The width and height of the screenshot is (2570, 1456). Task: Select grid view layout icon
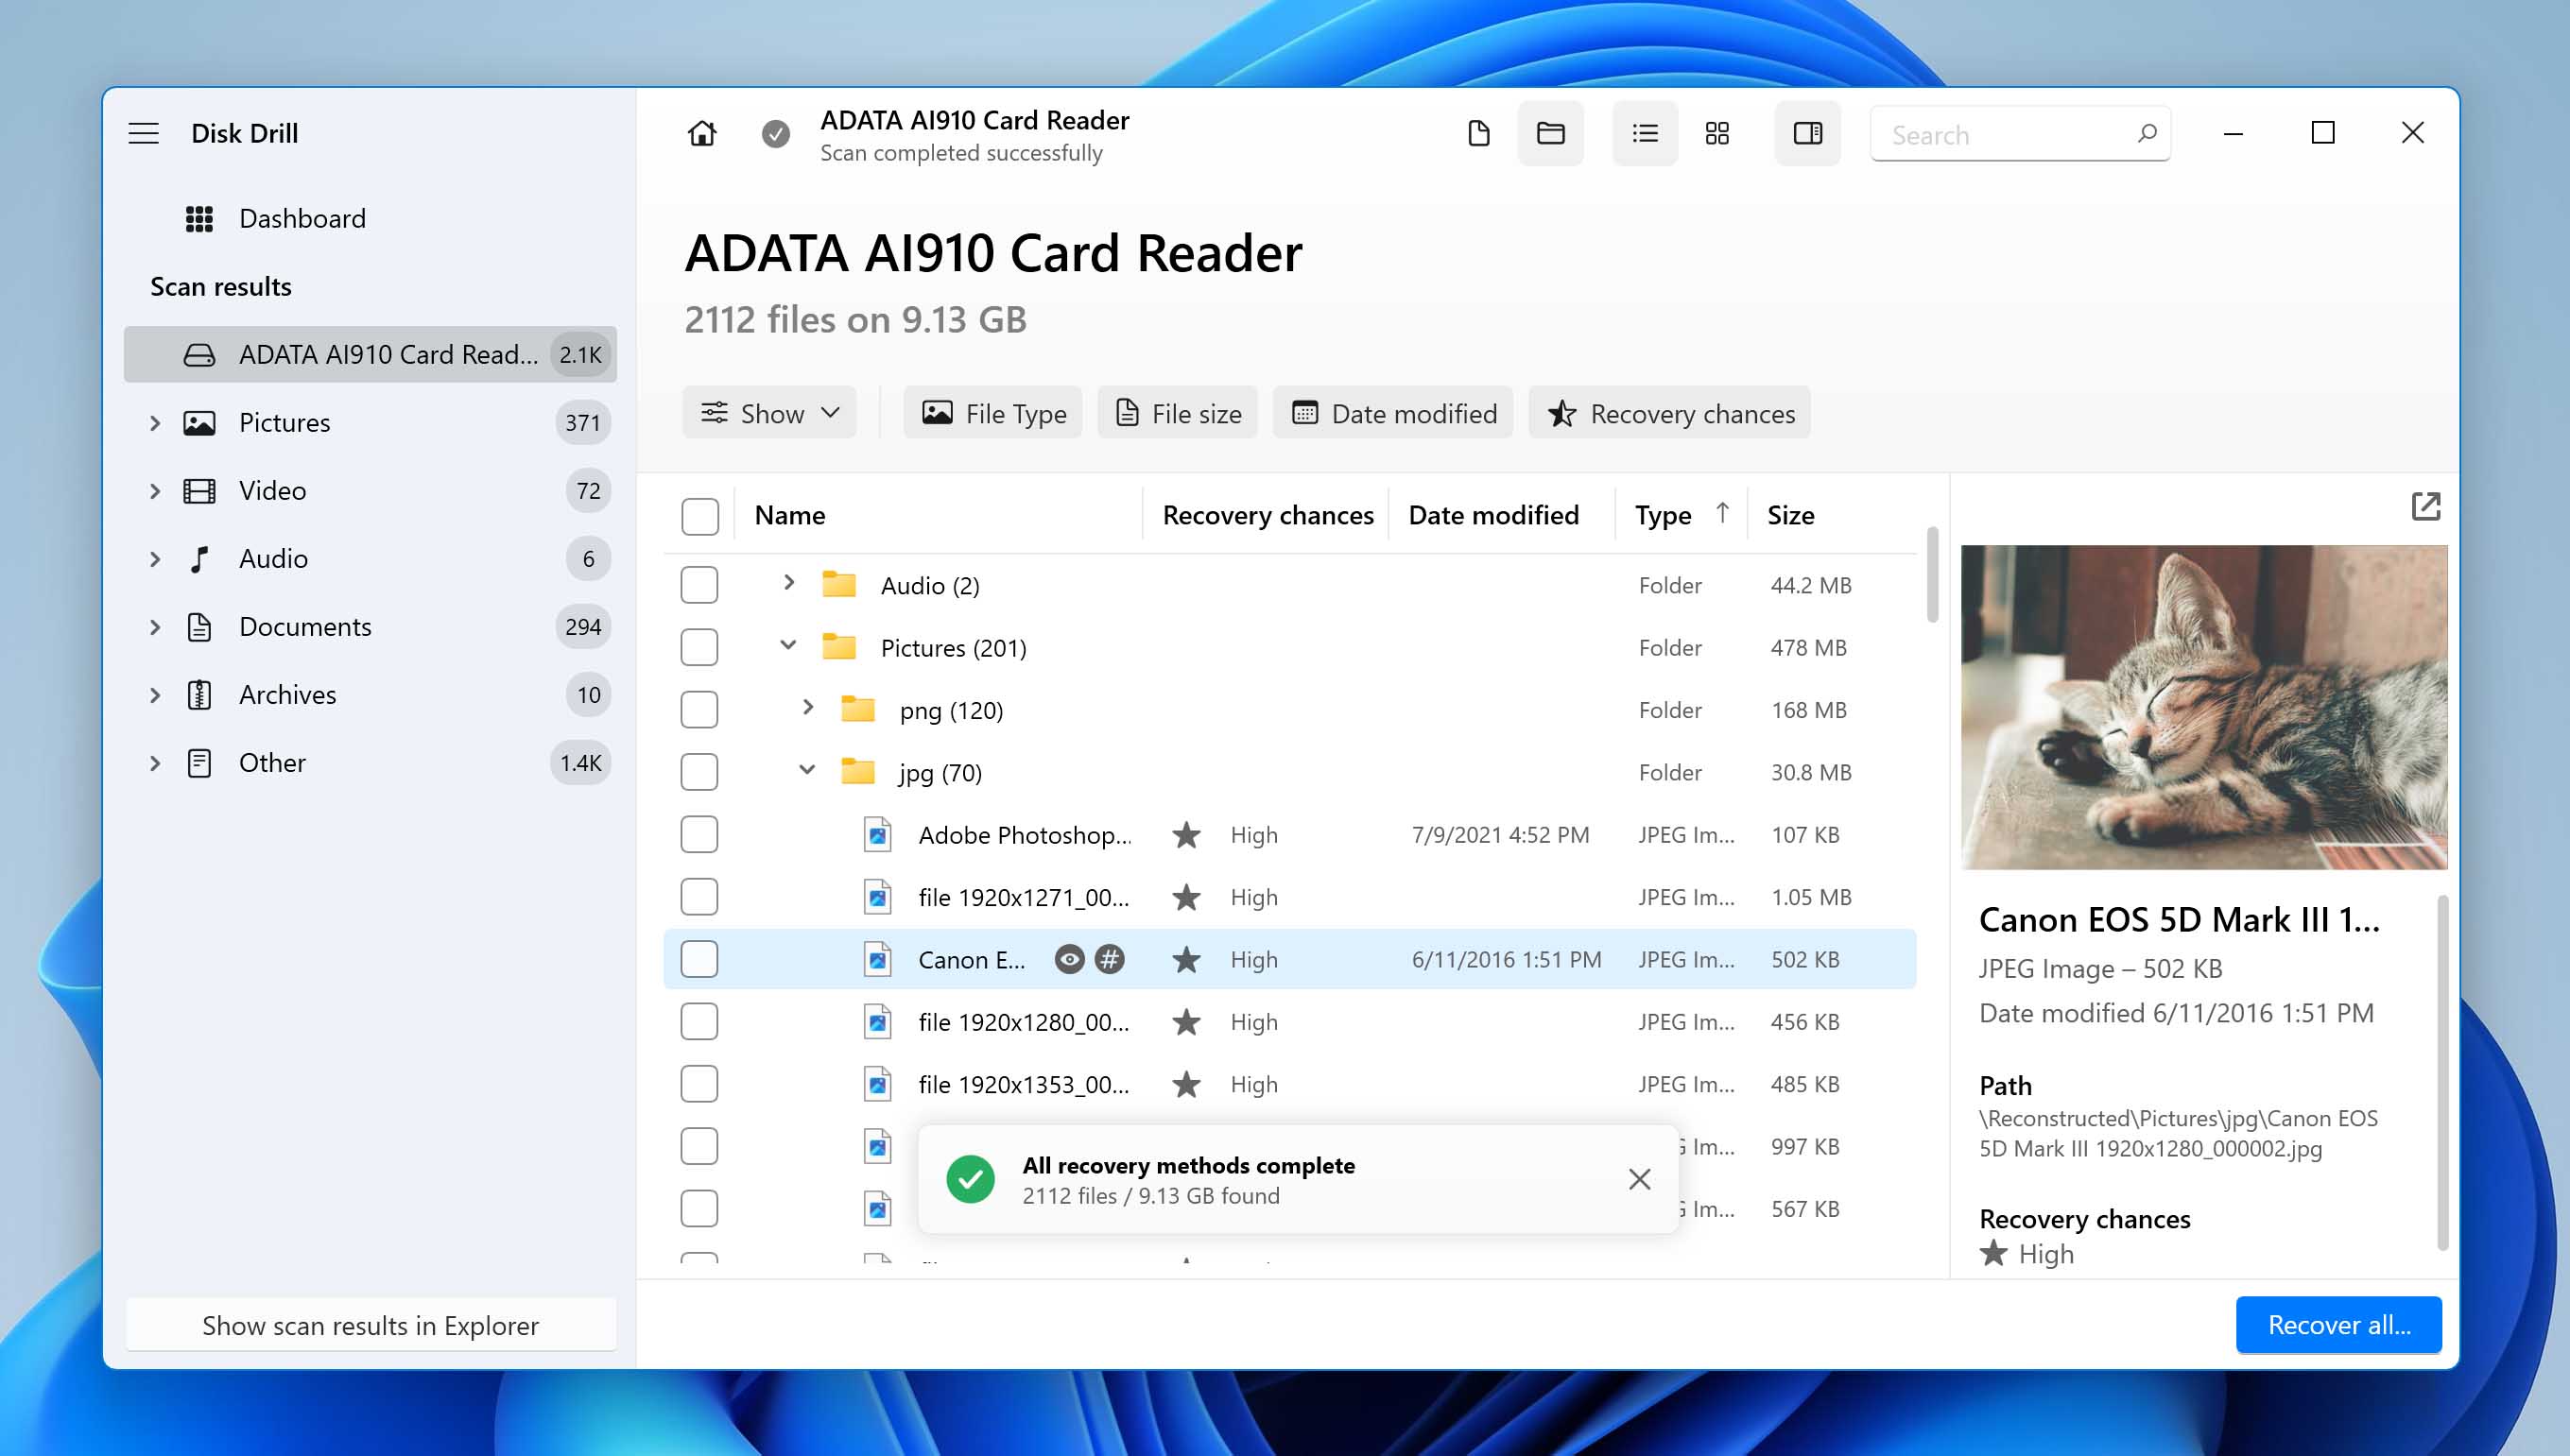[1716, 133]
